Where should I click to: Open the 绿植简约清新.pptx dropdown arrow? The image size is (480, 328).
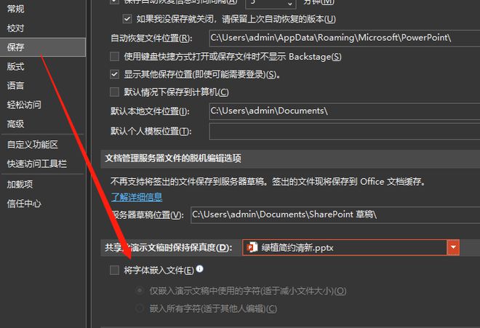(453, 247)
